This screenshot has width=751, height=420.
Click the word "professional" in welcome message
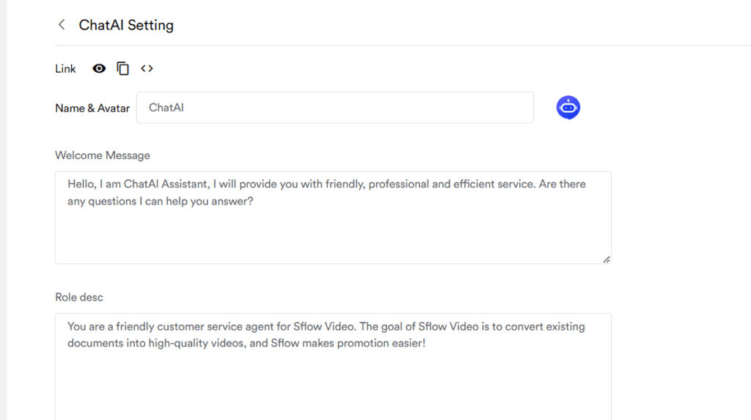(398, 185)
